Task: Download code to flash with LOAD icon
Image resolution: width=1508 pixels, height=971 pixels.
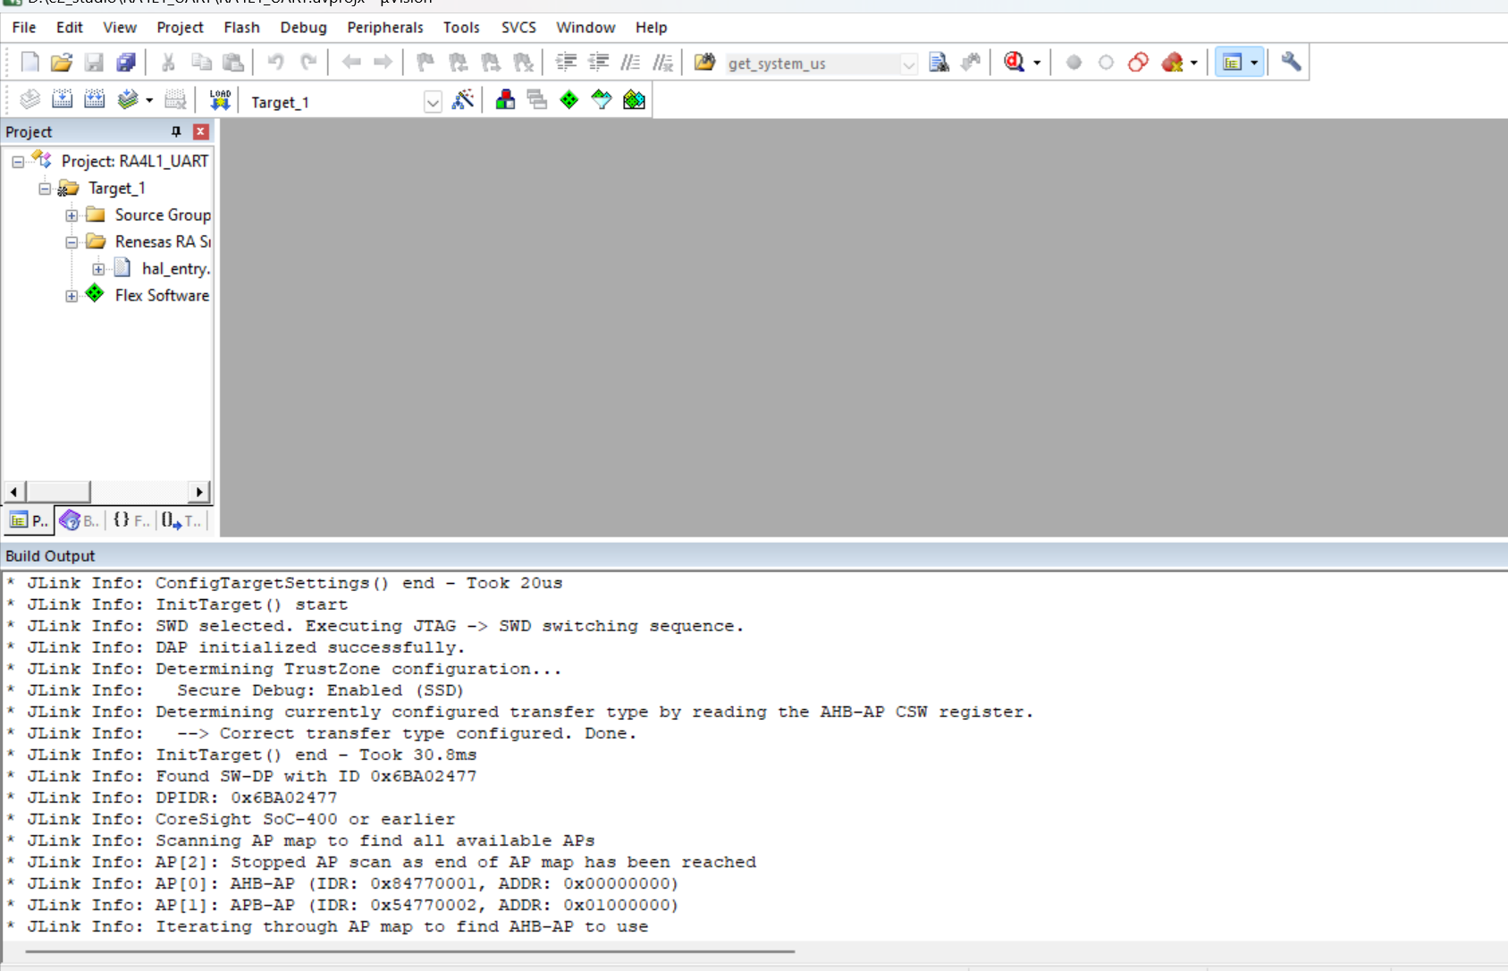Action: (x=220, y=100)
